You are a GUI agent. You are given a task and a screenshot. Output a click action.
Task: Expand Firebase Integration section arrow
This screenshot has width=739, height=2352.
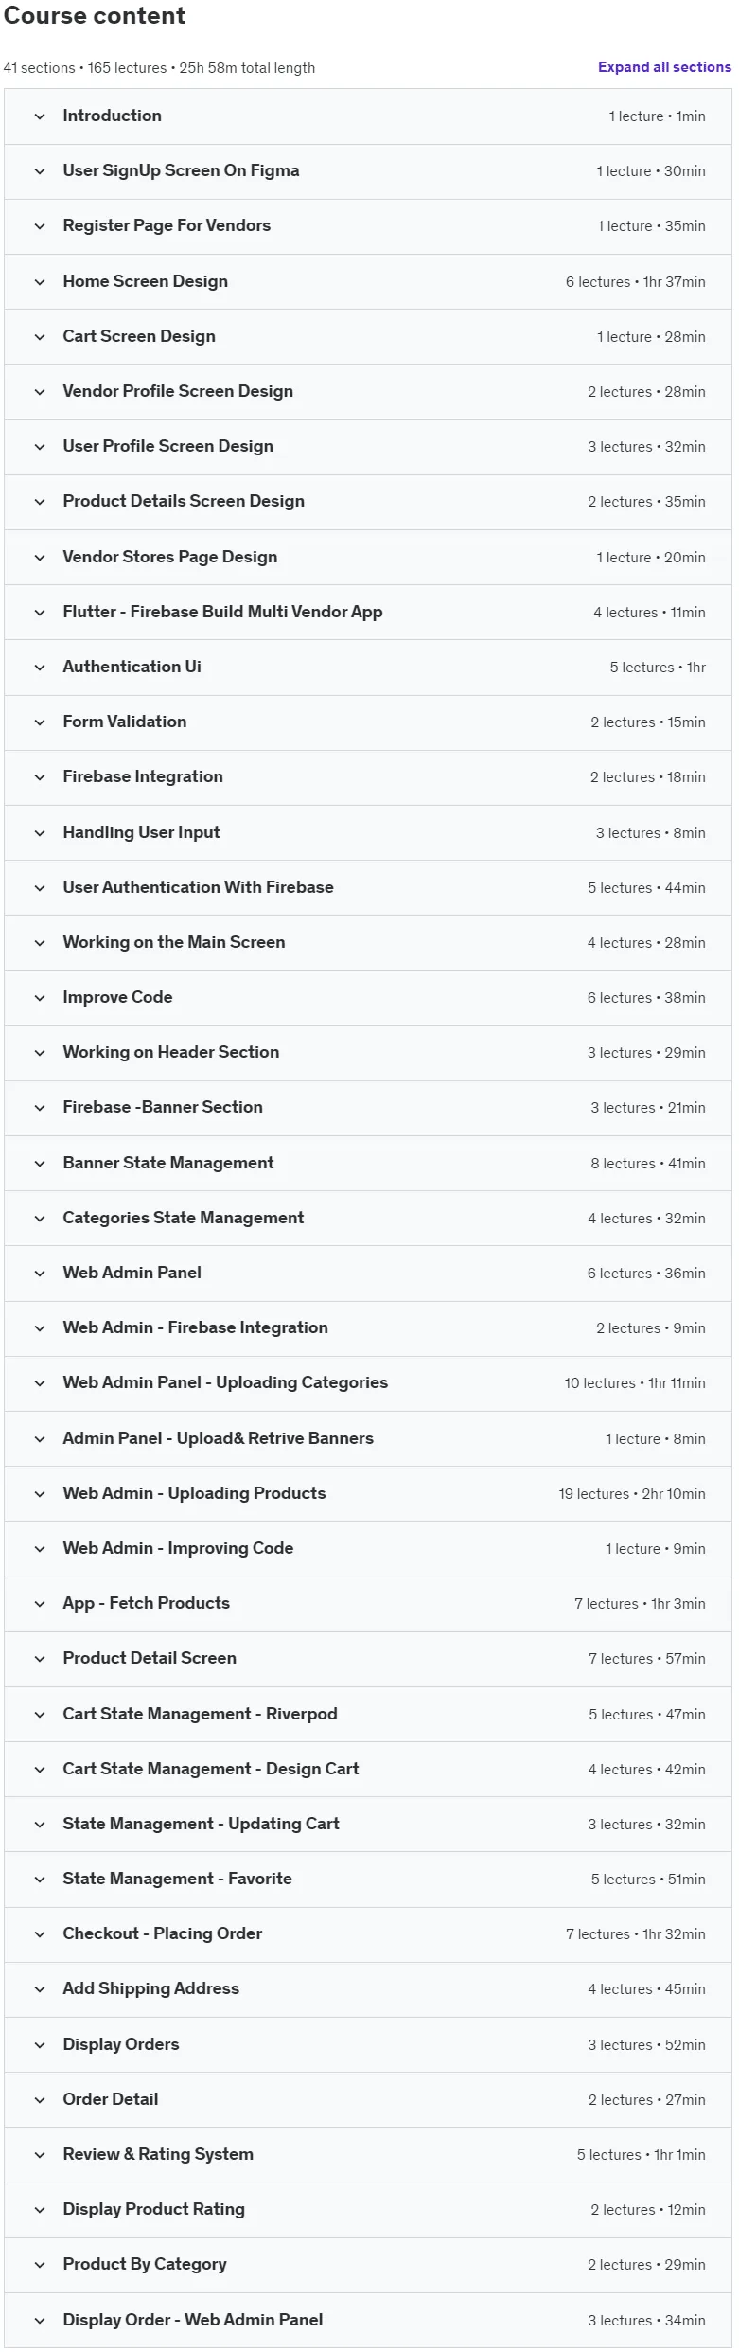pos(40,777)
